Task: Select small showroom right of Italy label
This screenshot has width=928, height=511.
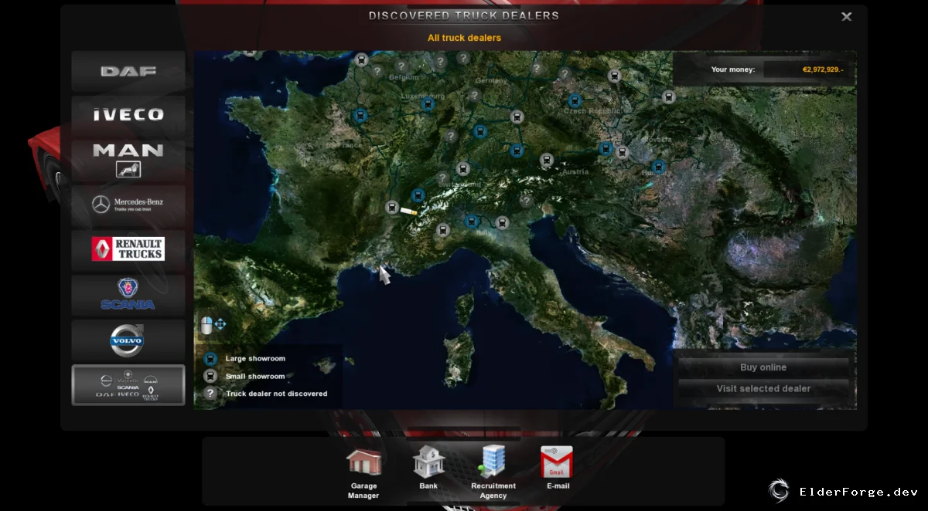Action: pyautogui.click(x=503, y=222)
